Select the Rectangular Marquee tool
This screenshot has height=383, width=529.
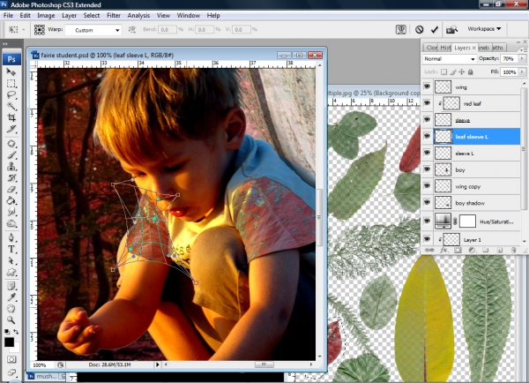click(x=11, y=84)
